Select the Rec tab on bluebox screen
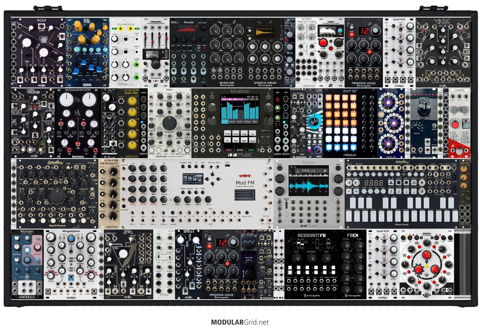The image size is (480, 328). pyautogui.click(x=255, y=121)
